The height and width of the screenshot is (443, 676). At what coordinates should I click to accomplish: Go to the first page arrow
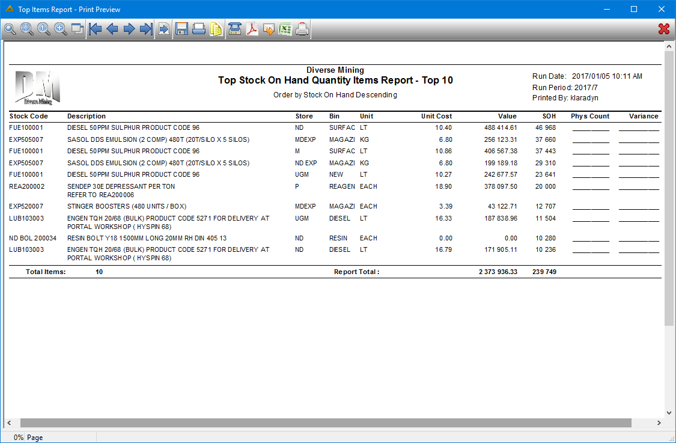click(96, 29)
